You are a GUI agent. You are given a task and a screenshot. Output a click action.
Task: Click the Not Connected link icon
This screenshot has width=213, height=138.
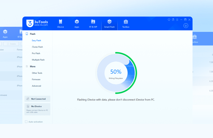pyautogui.click(x=28, y=99)
